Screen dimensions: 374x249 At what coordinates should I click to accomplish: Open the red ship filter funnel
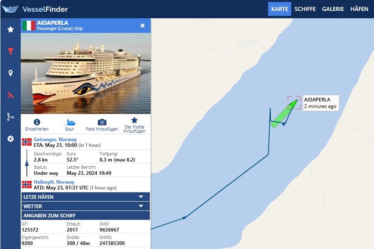click(x=10, y=51)
